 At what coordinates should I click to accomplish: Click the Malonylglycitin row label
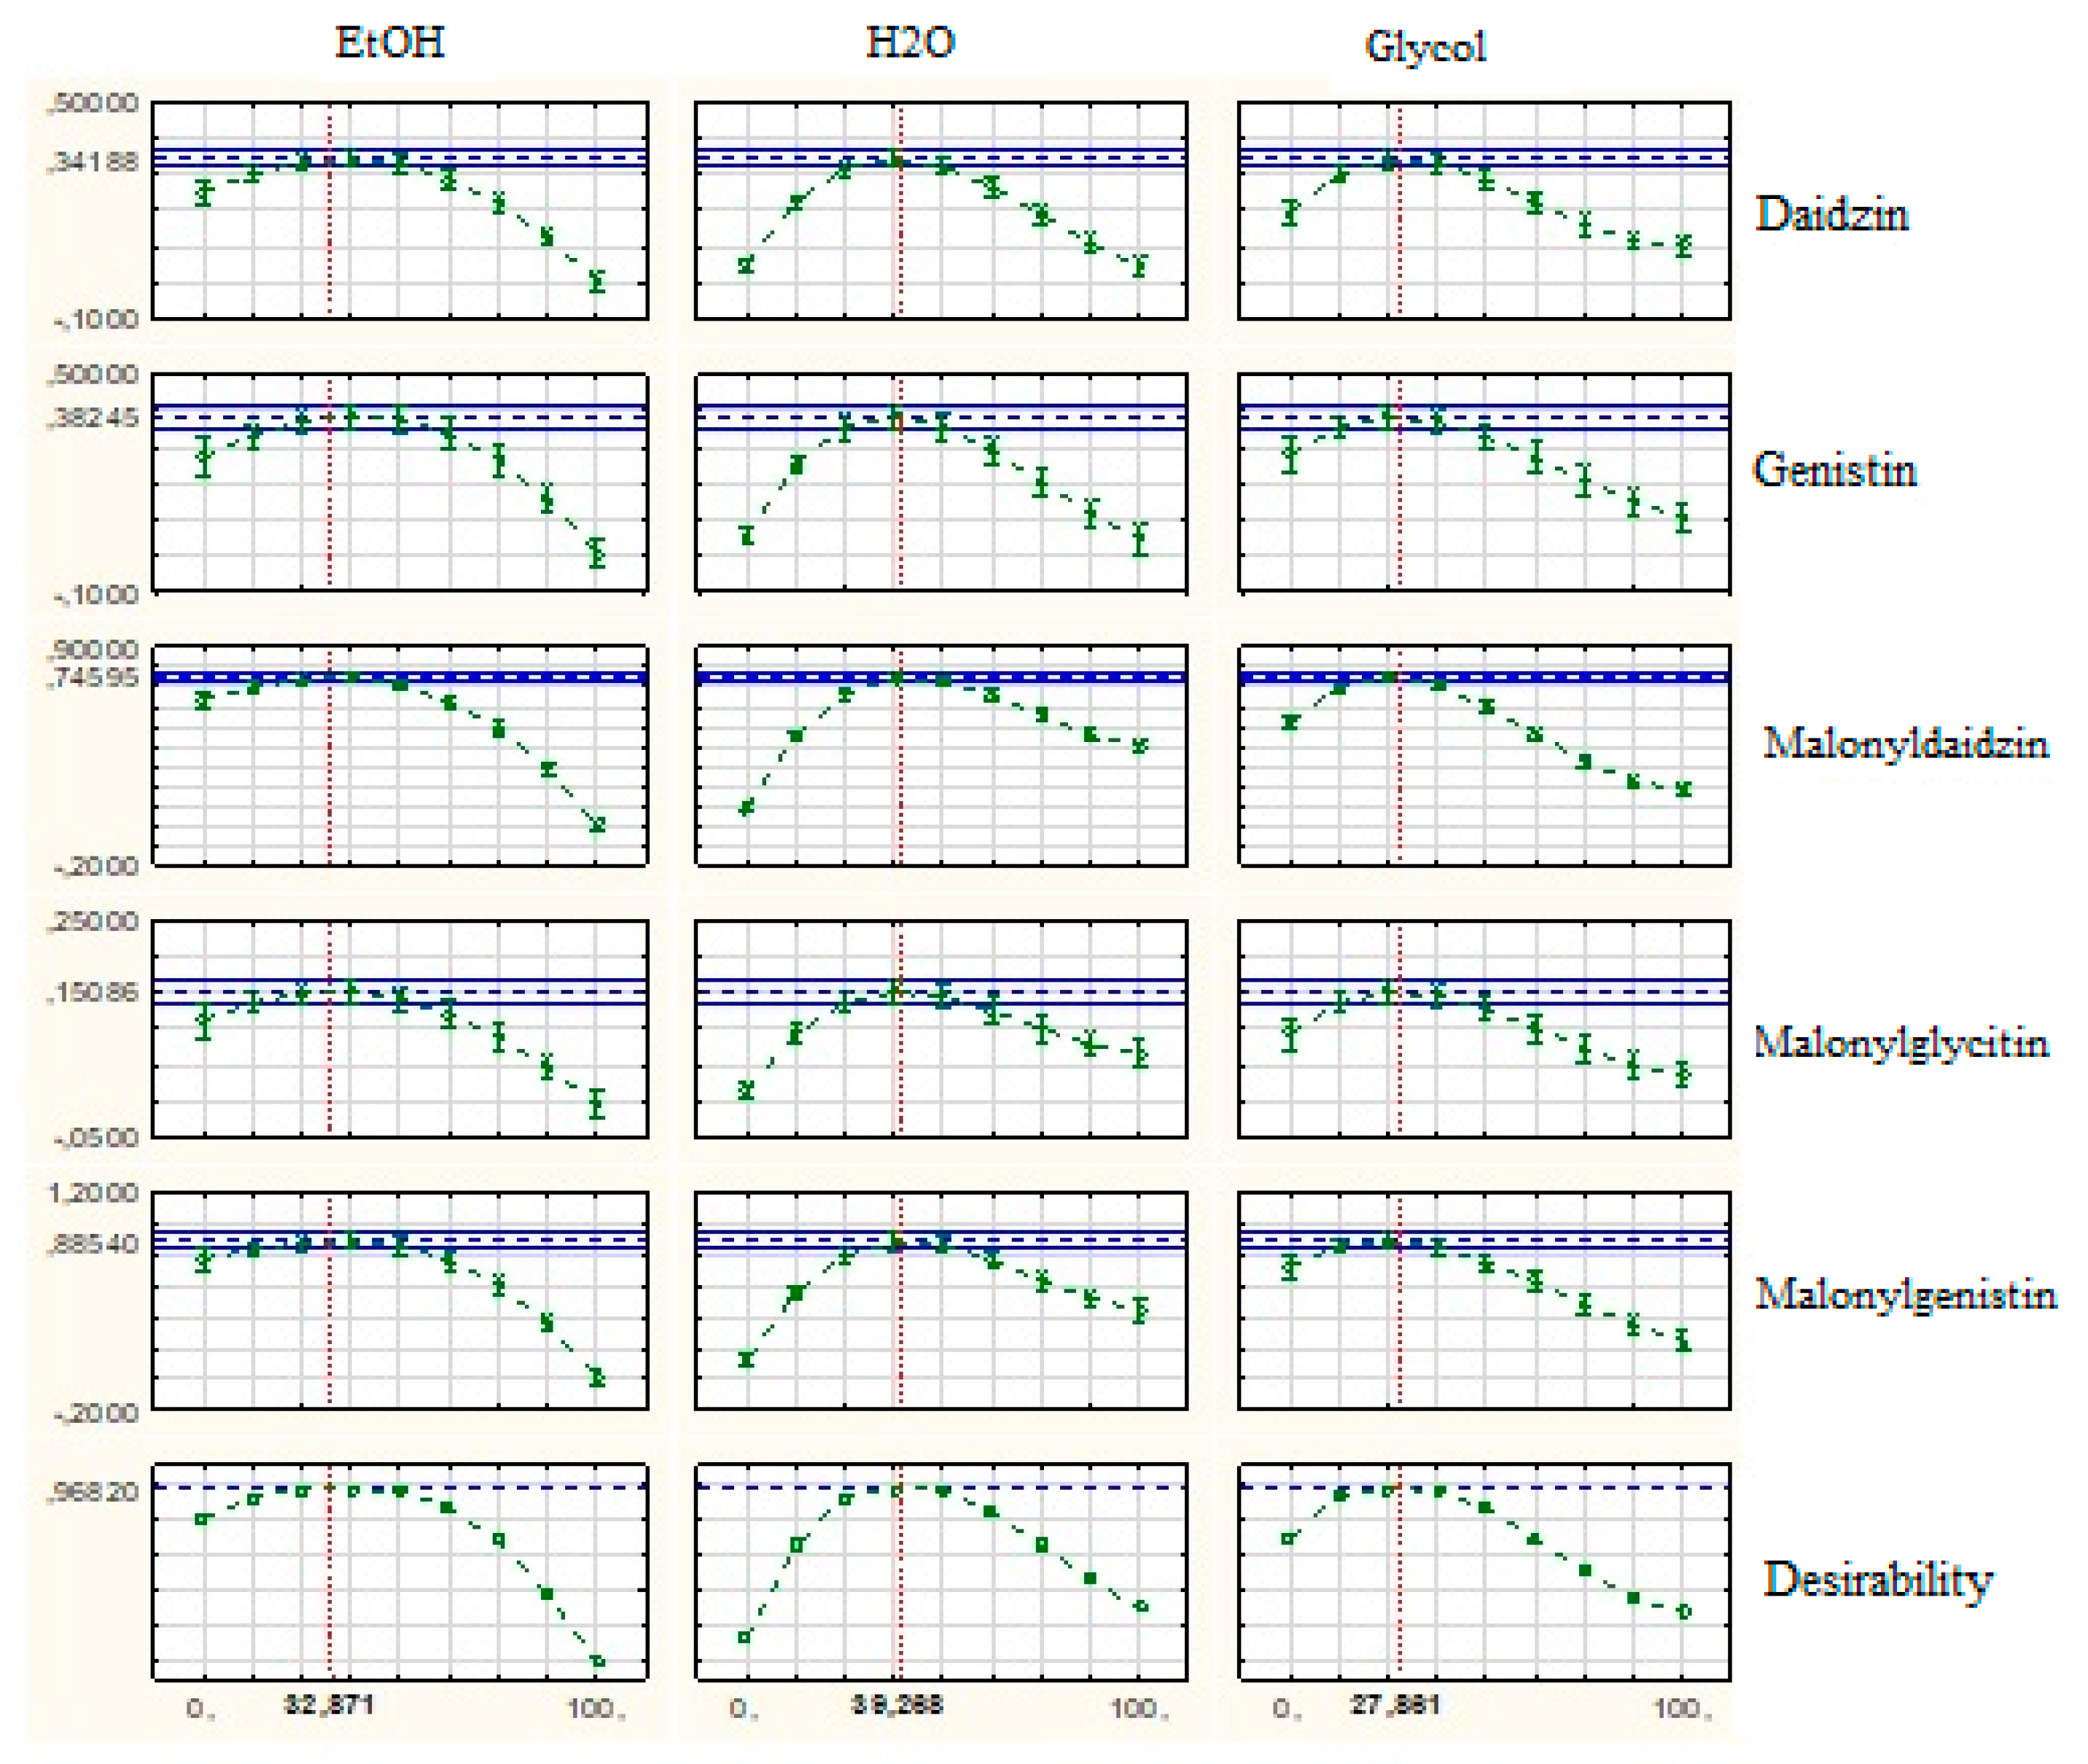click(x=1900, y=1043)
